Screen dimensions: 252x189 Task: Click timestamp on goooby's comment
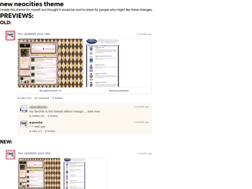(141, 122)
